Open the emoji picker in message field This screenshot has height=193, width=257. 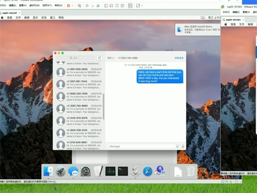point(177,146)
